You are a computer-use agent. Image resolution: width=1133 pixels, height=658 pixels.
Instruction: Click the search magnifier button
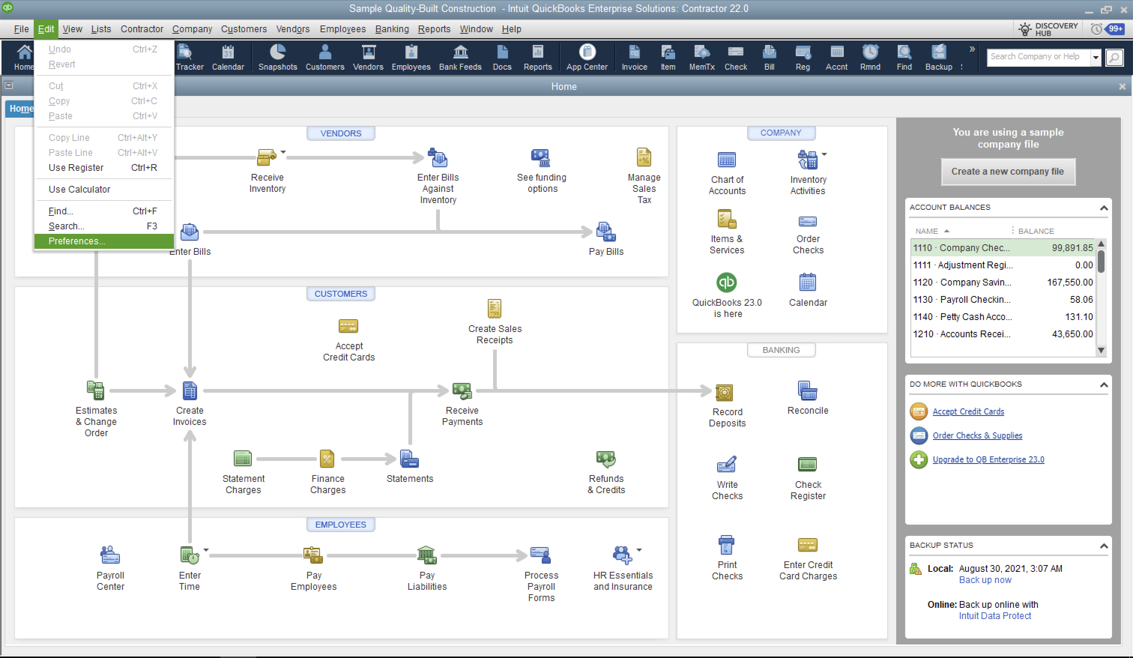pos(1115,58)
